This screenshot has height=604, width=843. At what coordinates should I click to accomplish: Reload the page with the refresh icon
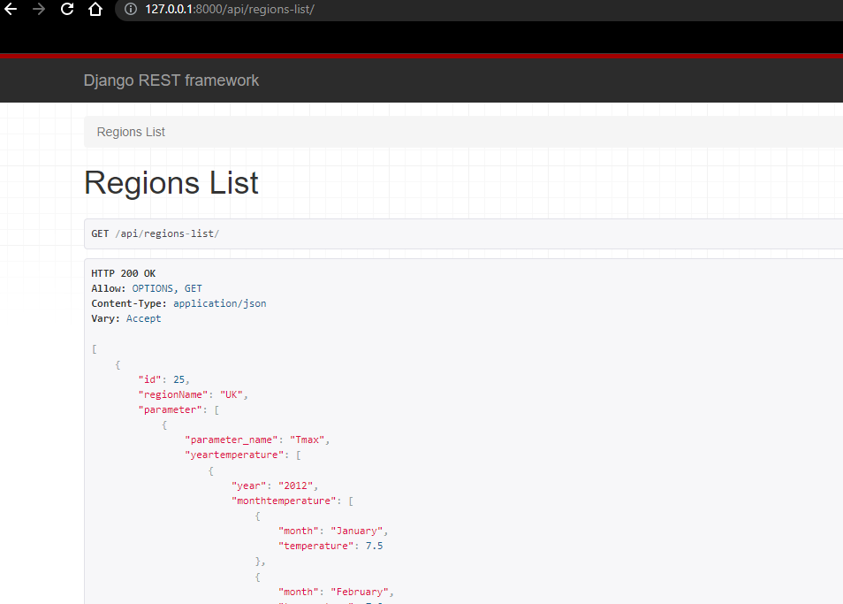(66, 11)
